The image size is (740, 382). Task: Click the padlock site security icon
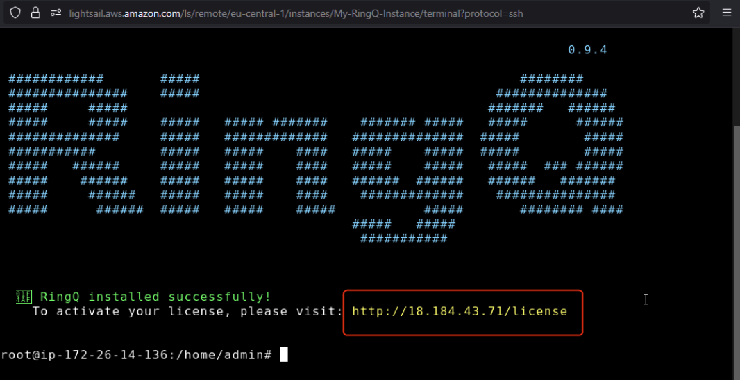pos(35,13)
